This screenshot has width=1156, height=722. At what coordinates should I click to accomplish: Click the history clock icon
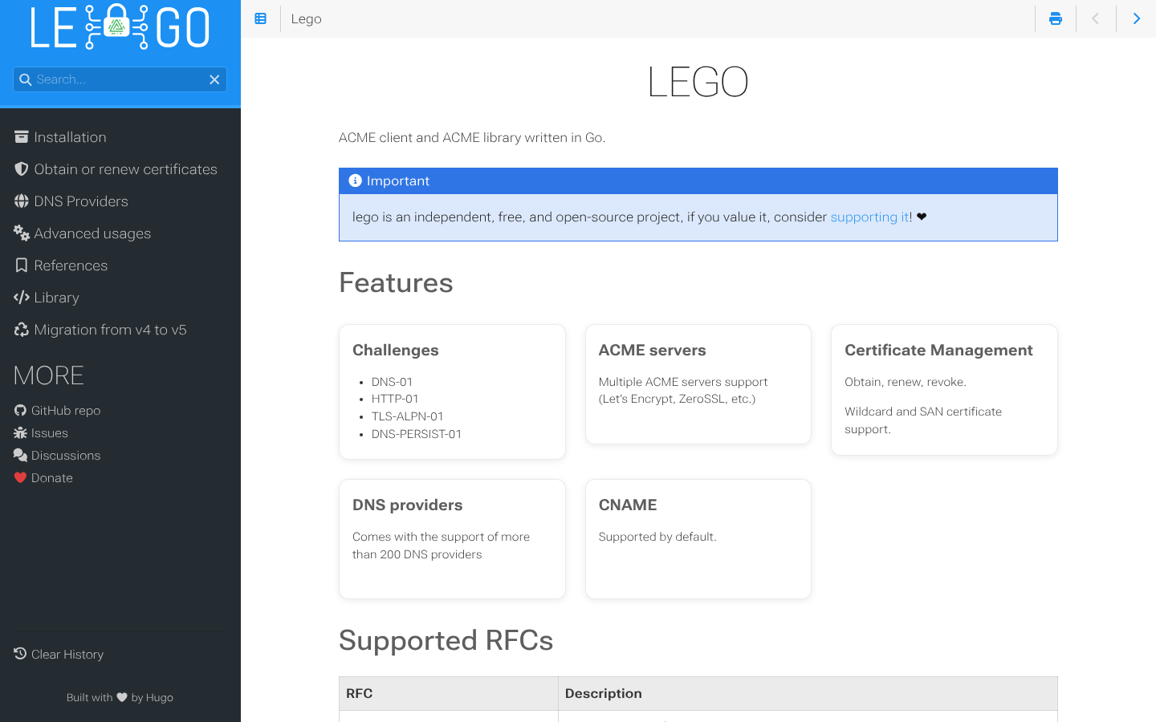pos(21,654)
